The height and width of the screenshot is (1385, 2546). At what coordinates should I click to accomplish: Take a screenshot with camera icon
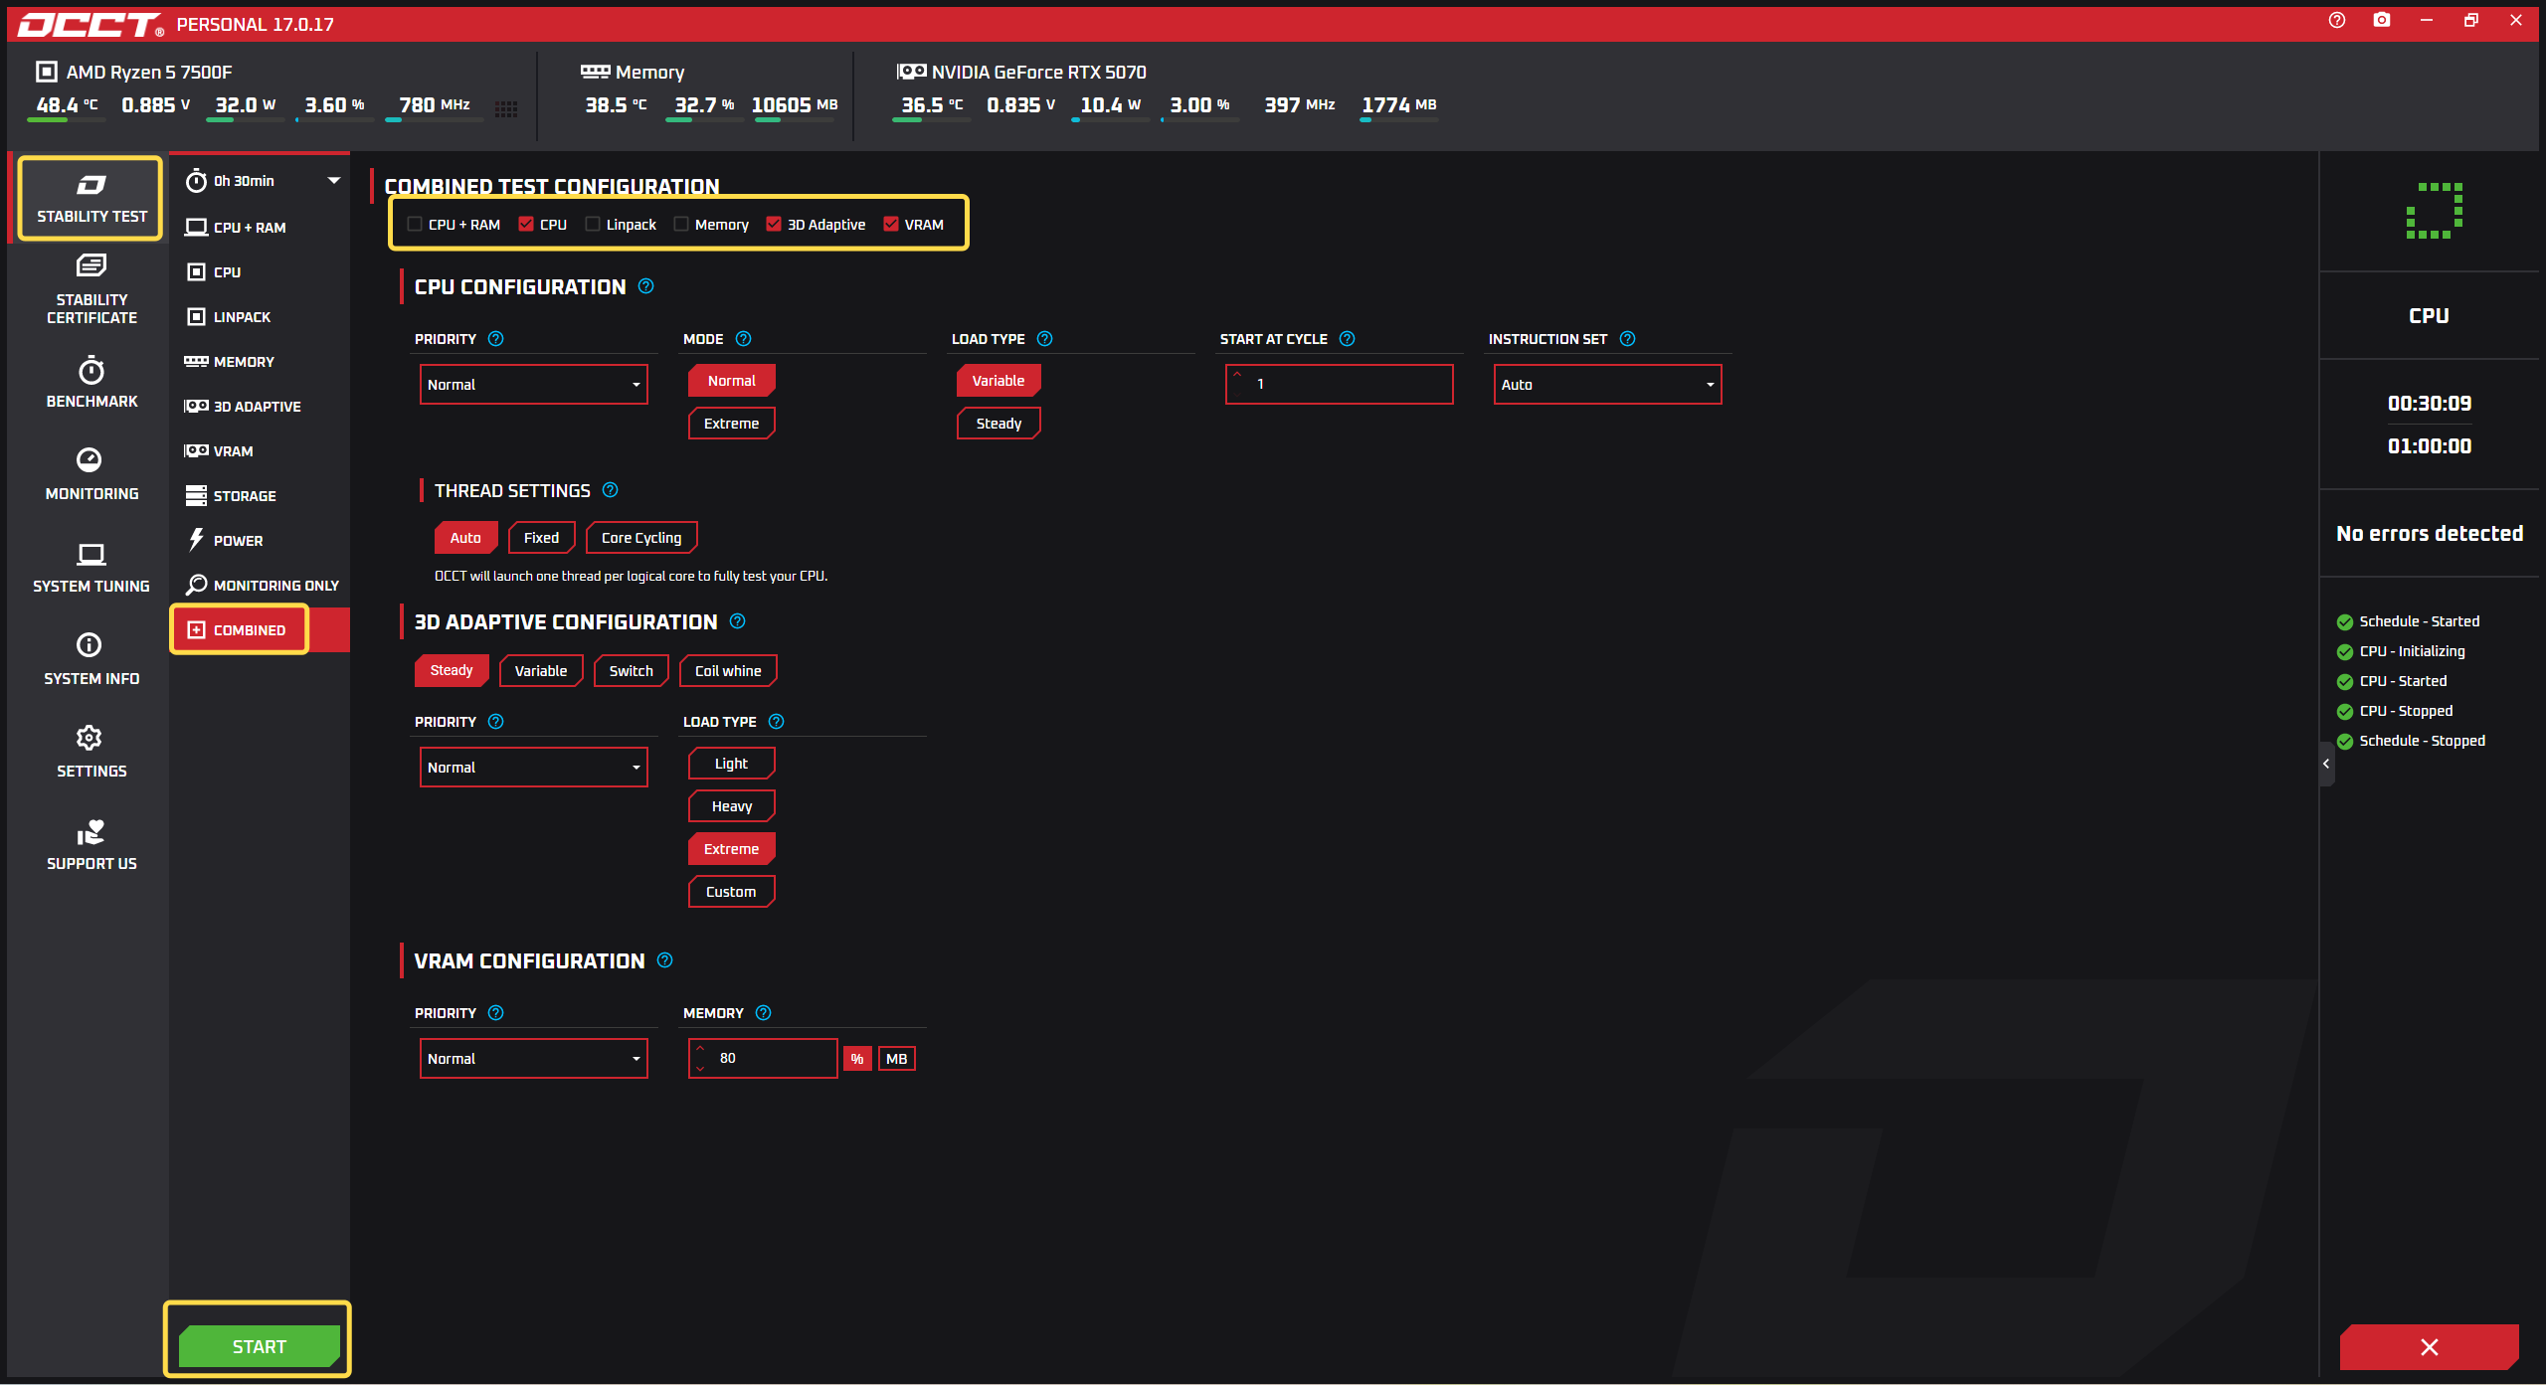pos(2382,20)
